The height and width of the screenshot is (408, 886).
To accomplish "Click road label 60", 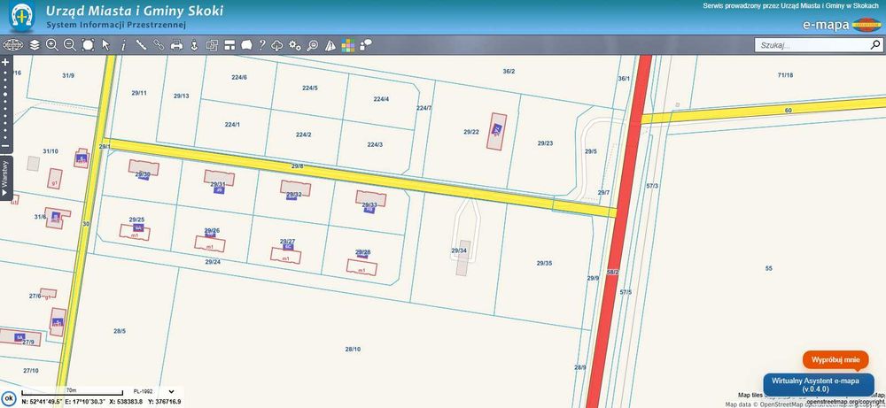I will pos(789,110).
